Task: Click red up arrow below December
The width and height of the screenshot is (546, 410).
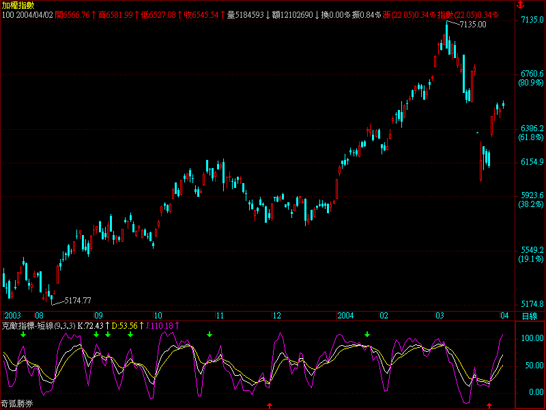Action: (x=269, y=406)
